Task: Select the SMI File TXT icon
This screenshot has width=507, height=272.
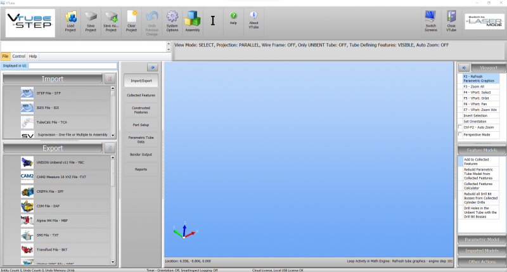Action: click(x=27, y=235)
